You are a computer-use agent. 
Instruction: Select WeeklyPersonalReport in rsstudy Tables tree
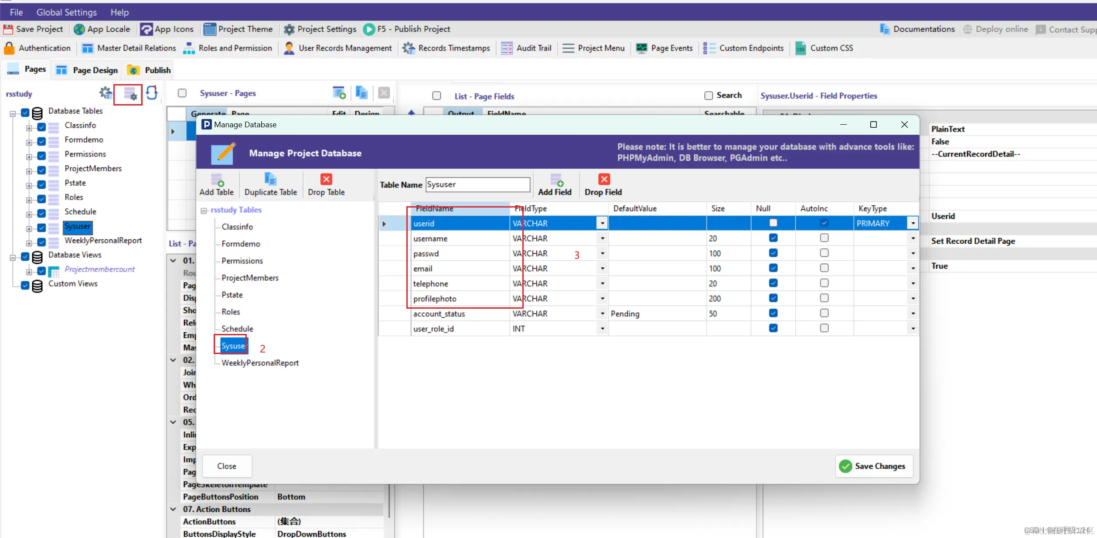pyautogui.click(x=260, y=363)
